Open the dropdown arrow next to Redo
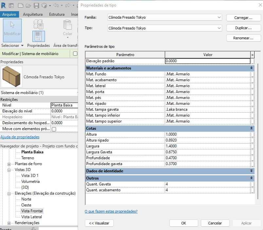This screenshot has width=263, height=230. coord(73,6)
